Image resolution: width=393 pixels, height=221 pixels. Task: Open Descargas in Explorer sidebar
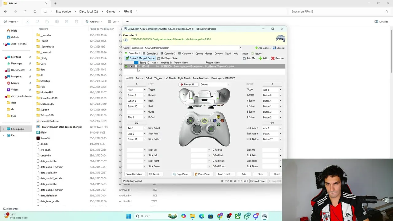(17, 63)
